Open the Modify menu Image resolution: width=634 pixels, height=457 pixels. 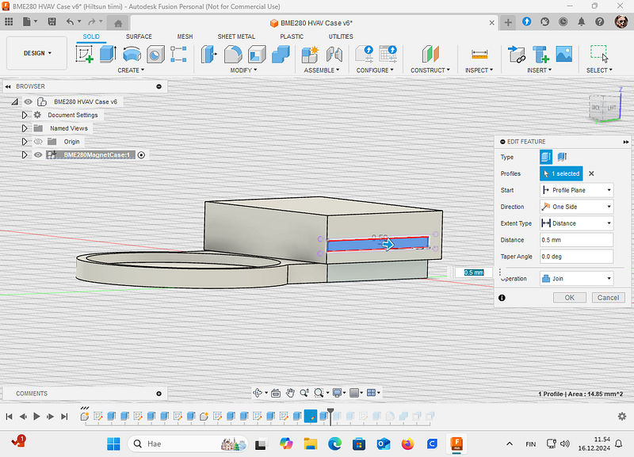point(243,70)
